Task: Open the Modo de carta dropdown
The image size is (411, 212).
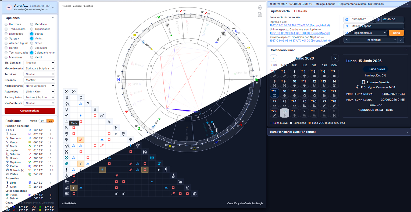Action: point(40,68)
